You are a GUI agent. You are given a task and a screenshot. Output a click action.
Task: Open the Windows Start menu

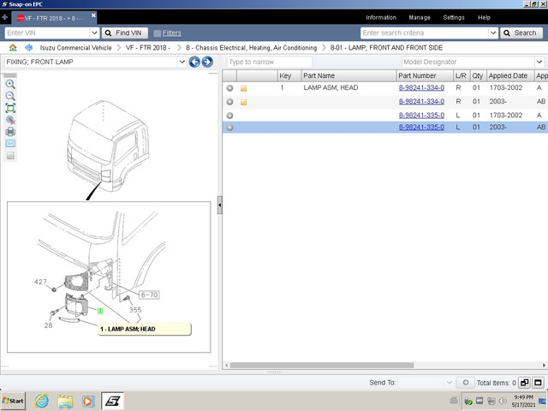point(14,401)
